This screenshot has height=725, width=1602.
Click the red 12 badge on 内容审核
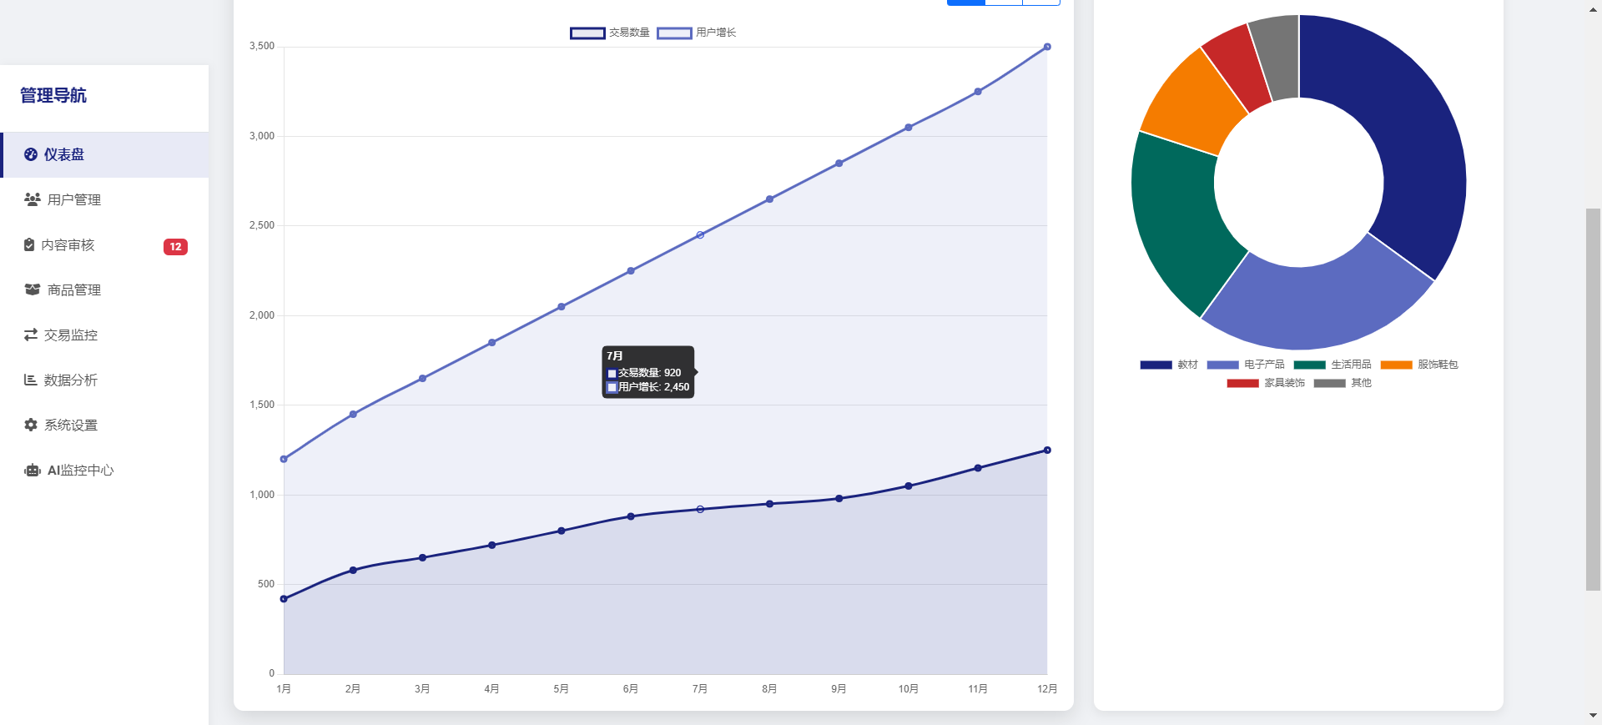pos(175,247)
